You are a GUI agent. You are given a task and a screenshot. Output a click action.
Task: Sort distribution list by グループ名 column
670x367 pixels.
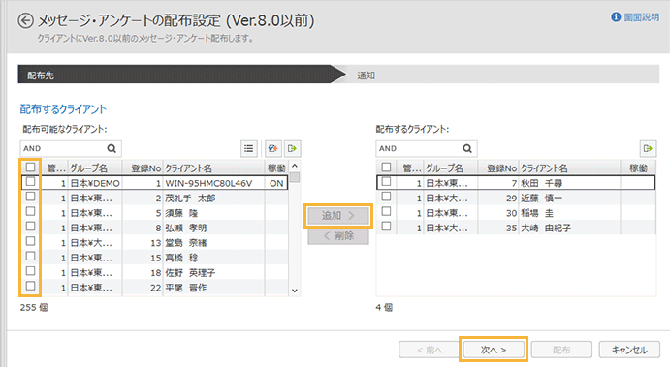click(451, 168)
